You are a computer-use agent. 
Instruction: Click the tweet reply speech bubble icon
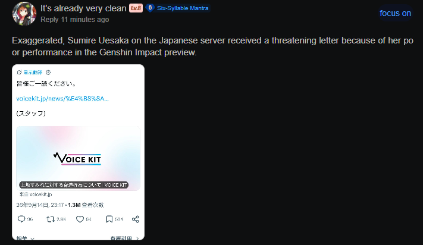click(x=21, y=219)
